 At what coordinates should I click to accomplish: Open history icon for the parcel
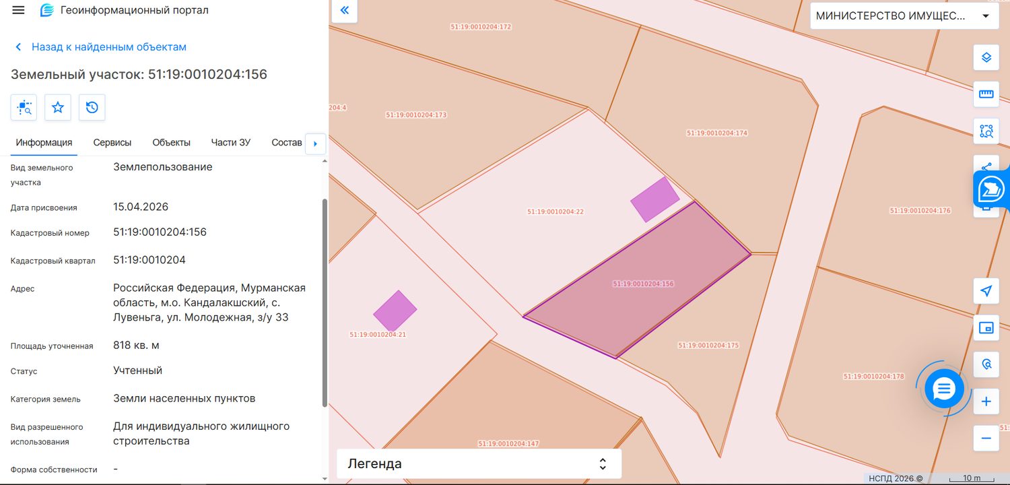(92, 107)
